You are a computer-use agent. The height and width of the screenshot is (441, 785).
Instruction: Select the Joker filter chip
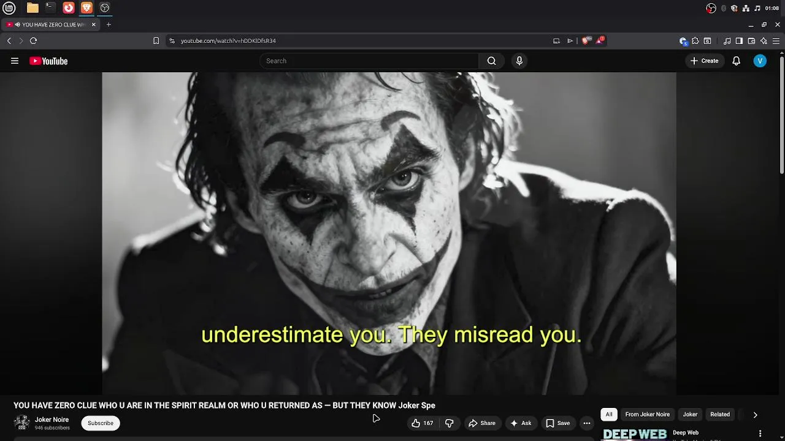point(690,415)
